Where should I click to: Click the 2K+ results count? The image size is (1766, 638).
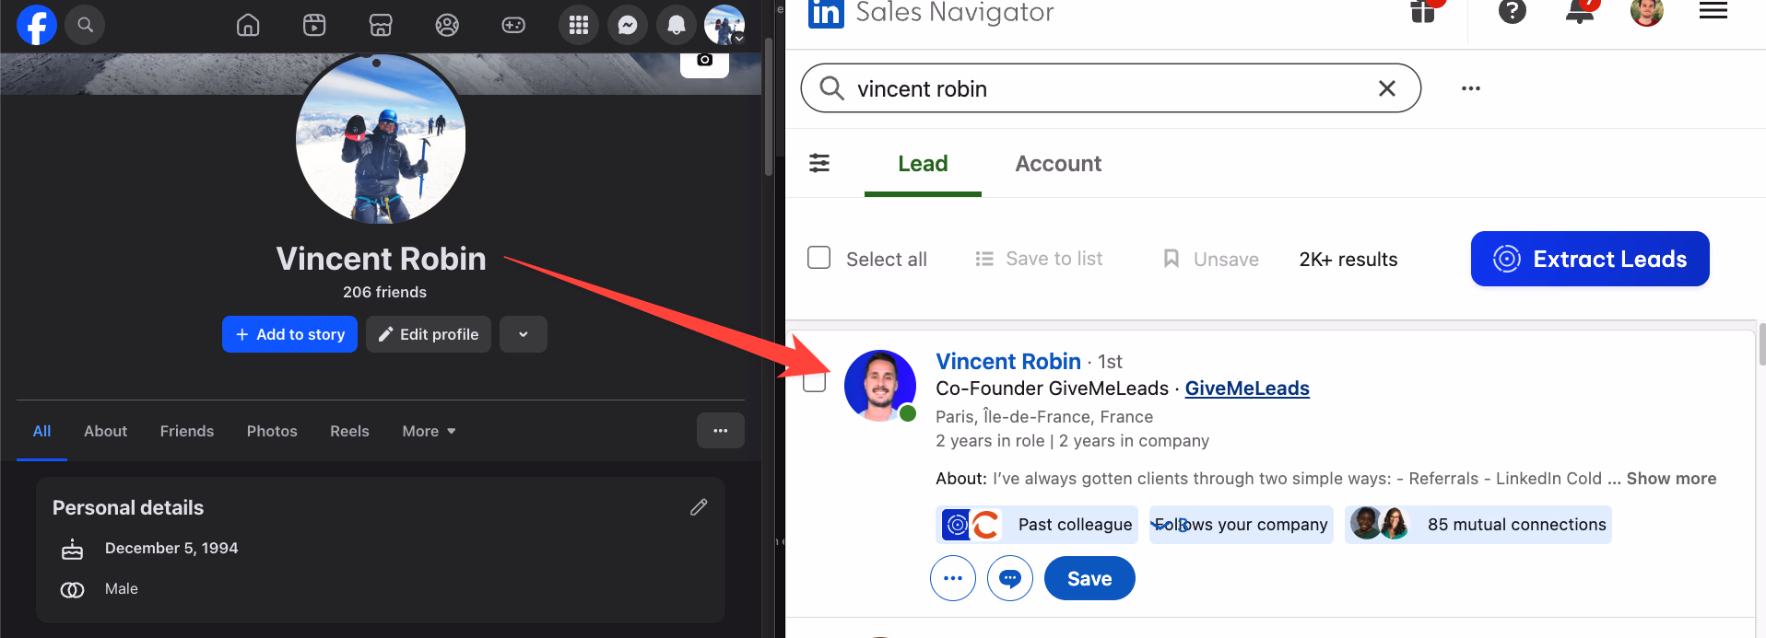[1348, 260]
